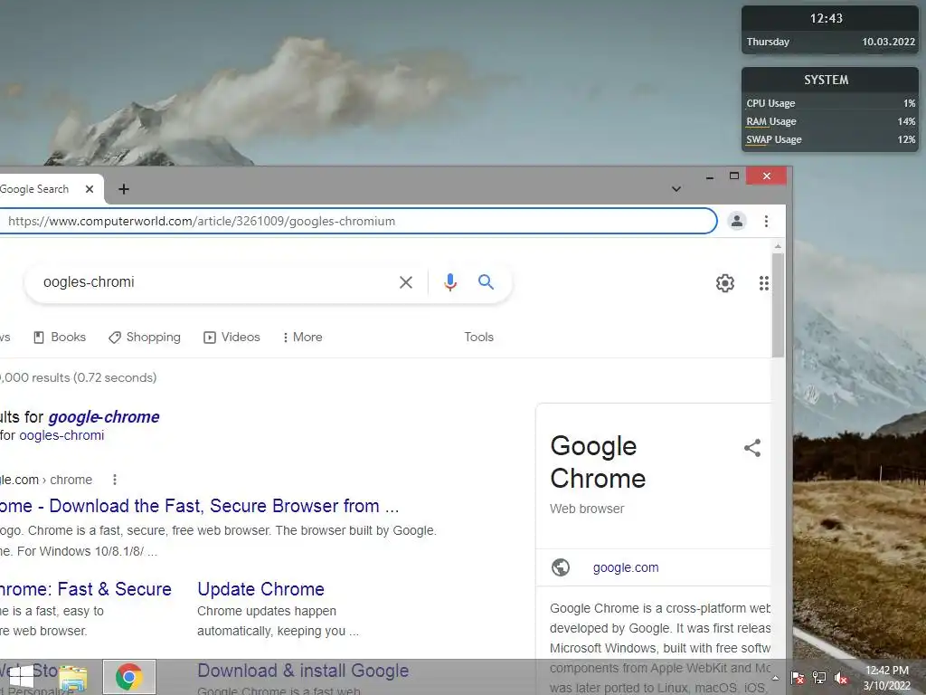The width and height of the screenshot is (926, 695).
Task: Search instead for oogles-chromi
Action: (x=61, y=435)
